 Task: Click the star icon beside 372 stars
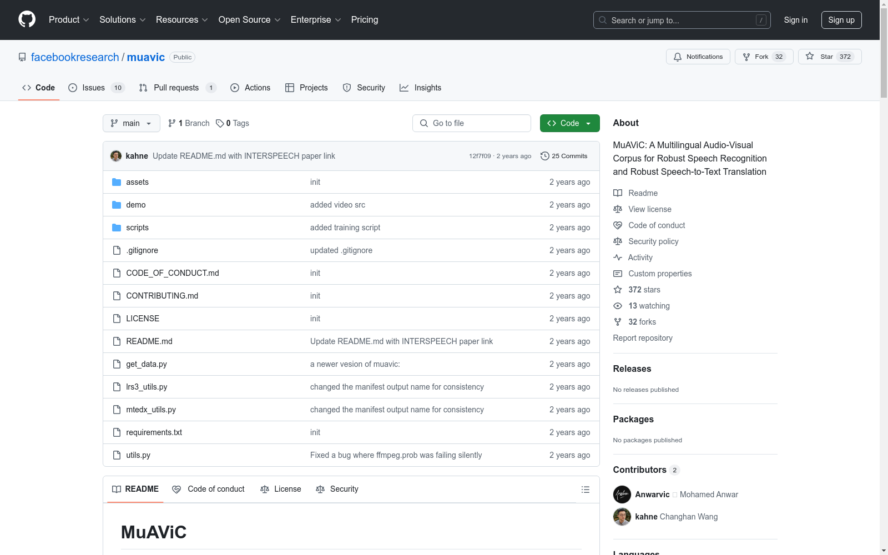click(618, 290)
